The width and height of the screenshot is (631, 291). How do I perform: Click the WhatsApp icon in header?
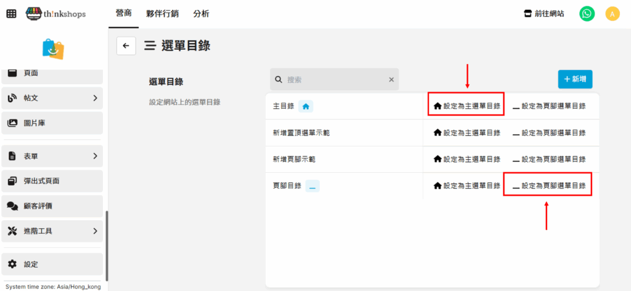pos(587,14)
